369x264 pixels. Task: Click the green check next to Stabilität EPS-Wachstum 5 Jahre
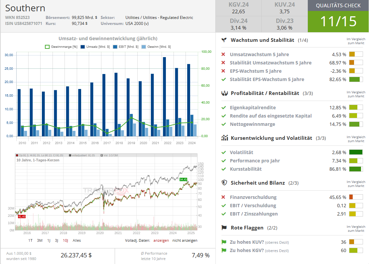coord(224,79)
